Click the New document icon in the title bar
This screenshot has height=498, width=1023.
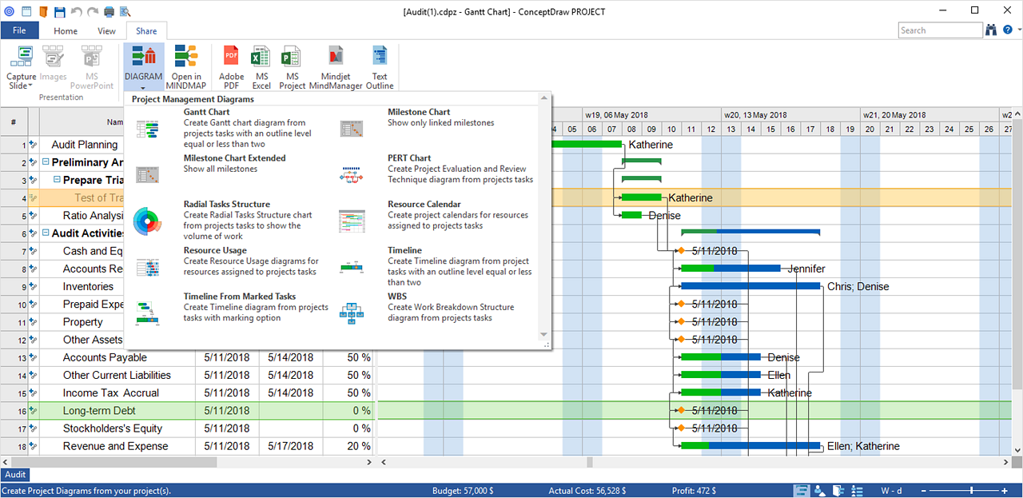(x=26, y=11)
